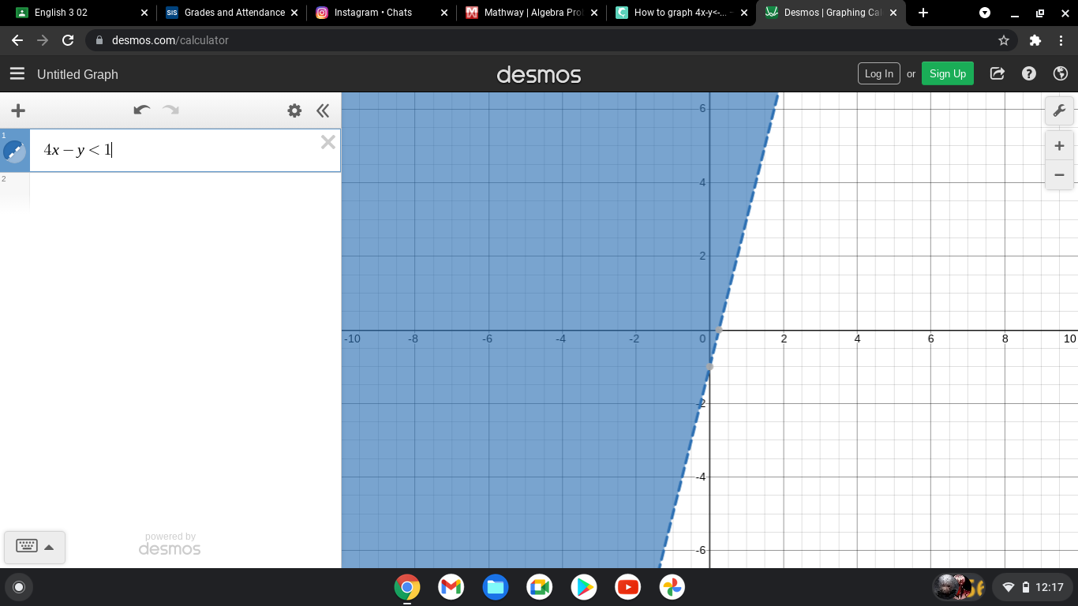Open the expression list settings gear
Viewport: 1078px width, 606px height.
pyautogui.click(x=294, y=110)
